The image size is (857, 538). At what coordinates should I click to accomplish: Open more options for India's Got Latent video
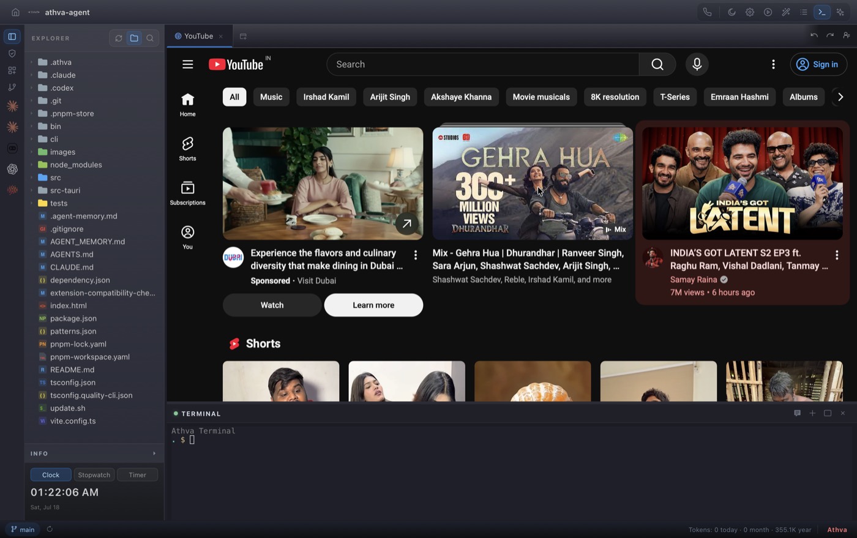[x=837, y=255]
